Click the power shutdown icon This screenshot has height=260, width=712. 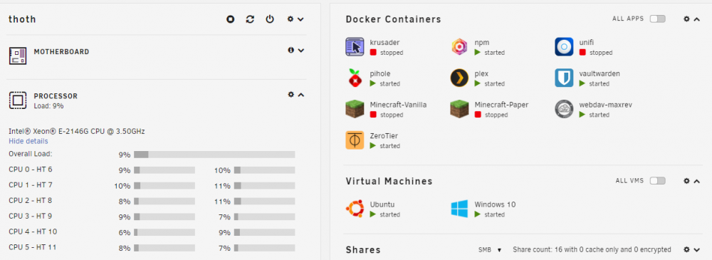pos(270,19)
